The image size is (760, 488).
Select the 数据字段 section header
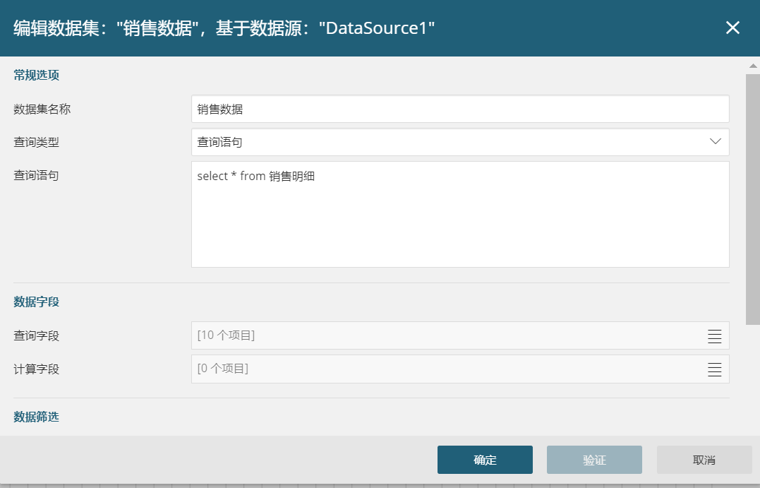36,302
